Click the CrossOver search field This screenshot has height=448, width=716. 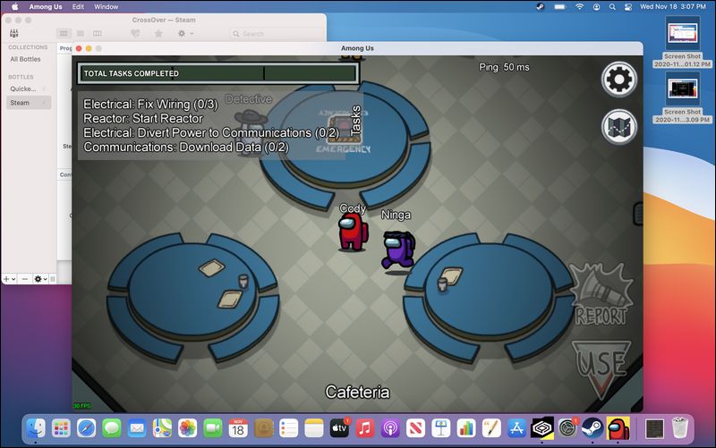pyautogui.click(x=273, y=34)
